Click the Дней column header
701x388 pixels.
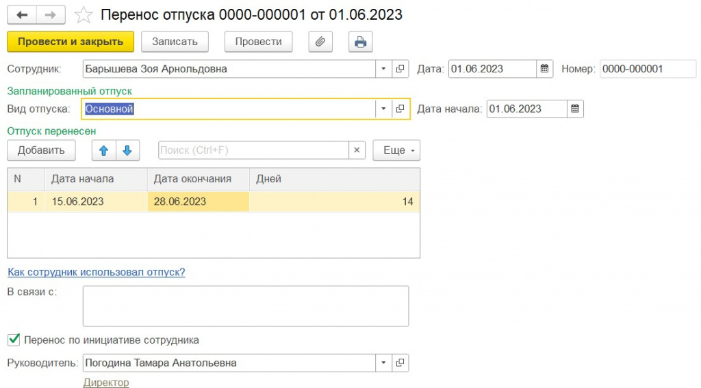334,179
